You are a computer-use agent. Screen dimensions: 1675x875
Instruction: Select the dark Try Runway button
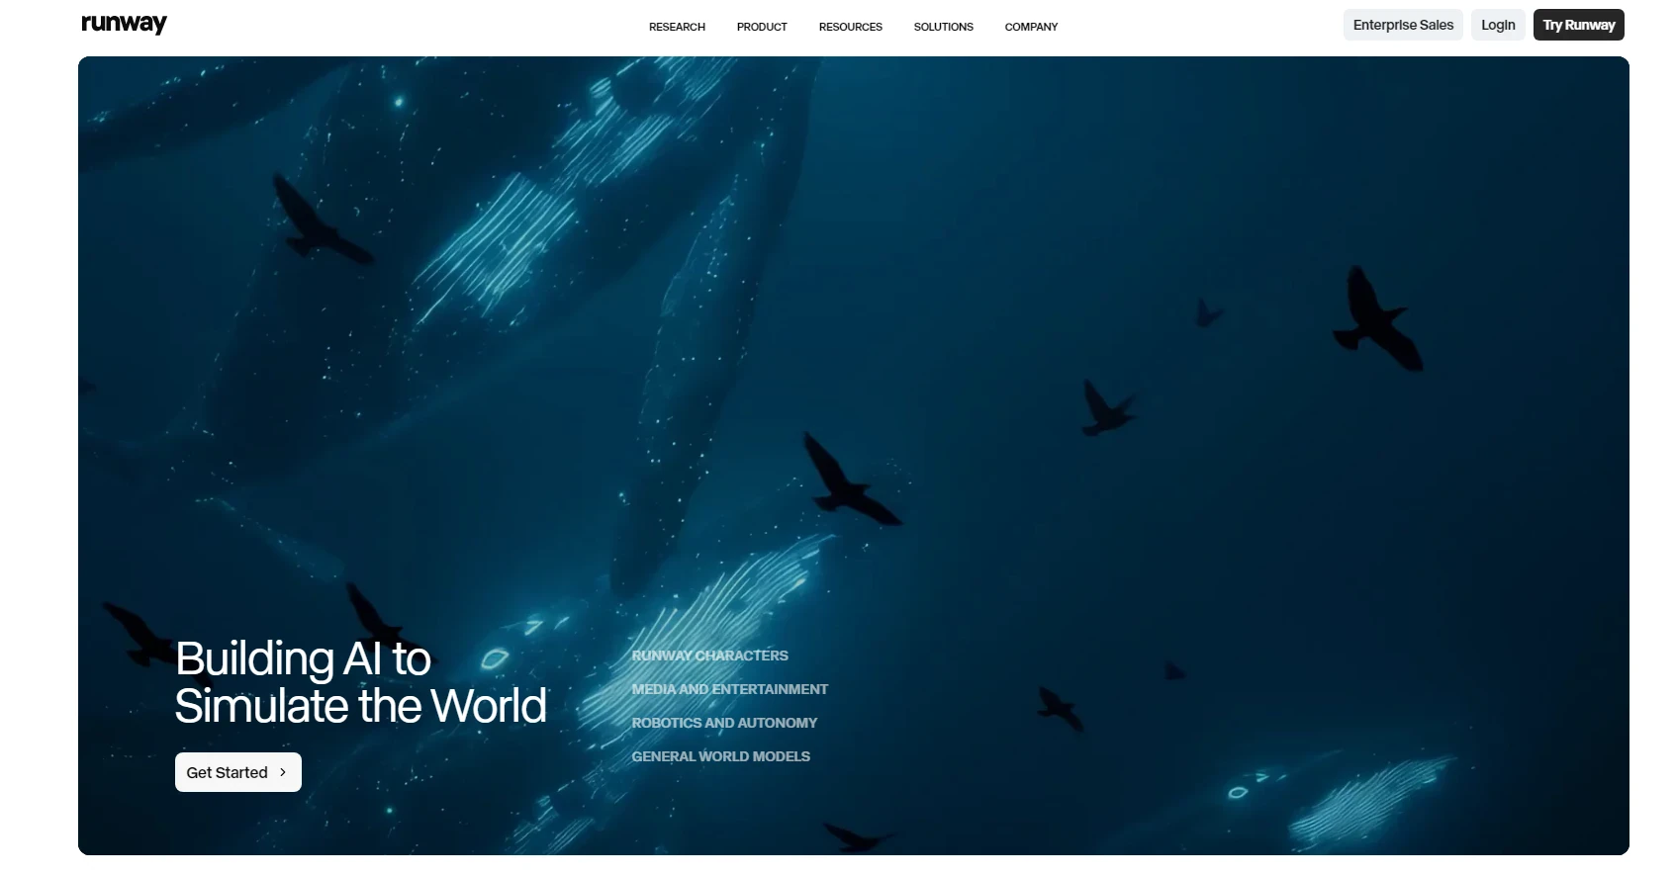(1579, 25)
